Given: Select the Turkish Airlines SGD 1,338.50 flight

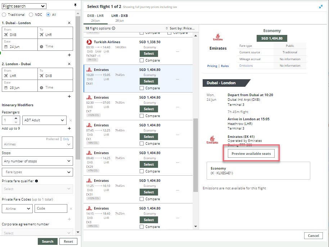Looking at the screenshot, I should [x=149, y=54].
